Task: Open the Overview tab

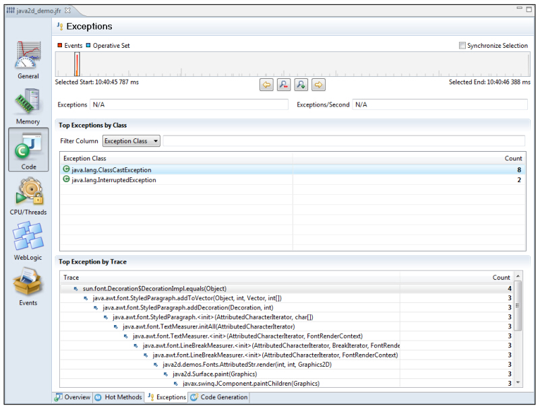Action: tap(73, 397)
